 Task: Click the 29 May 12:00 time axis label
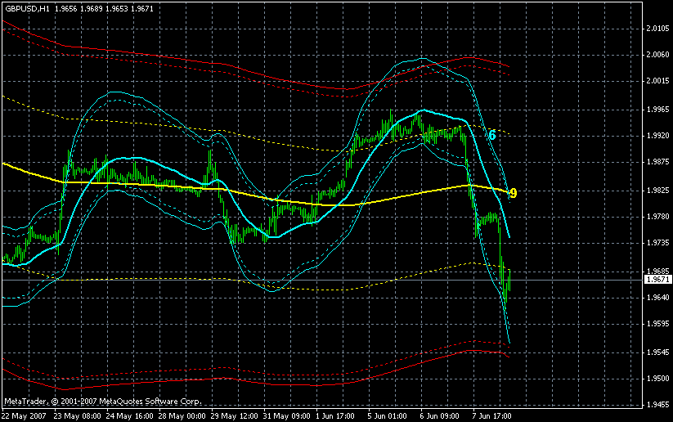[x=235, y=416]
